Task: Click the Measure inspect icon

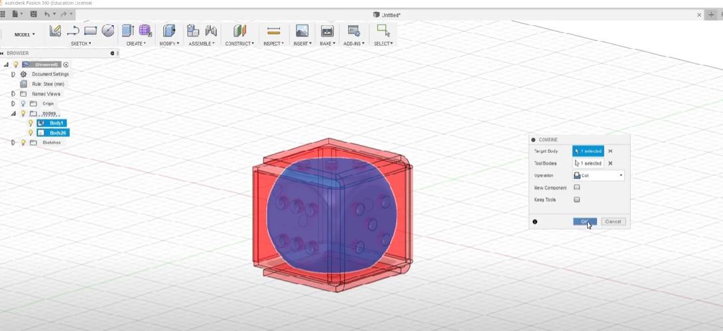Action: [x=273, y=31]
